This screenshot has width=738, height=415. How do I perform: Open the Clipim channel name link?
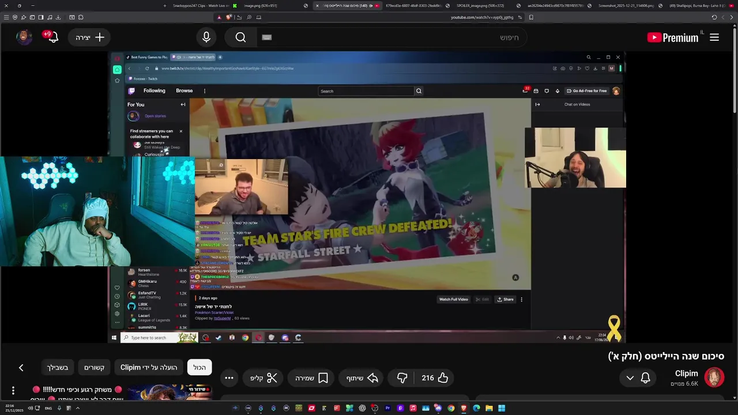(x=686, y=373)
